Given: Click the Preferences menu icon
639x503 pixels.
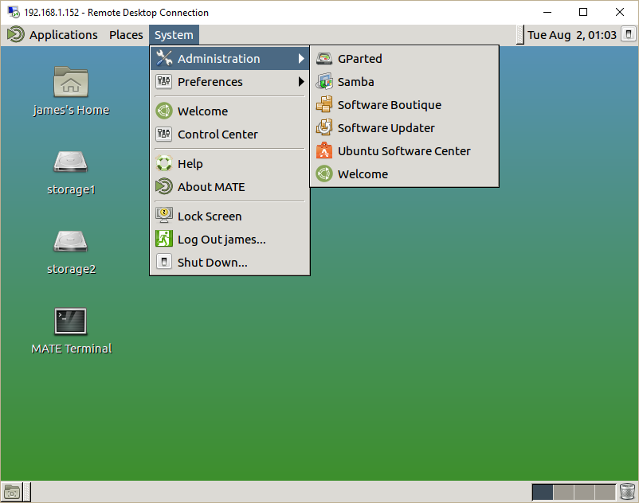Looking at the screenshot, I should point(164,82).
